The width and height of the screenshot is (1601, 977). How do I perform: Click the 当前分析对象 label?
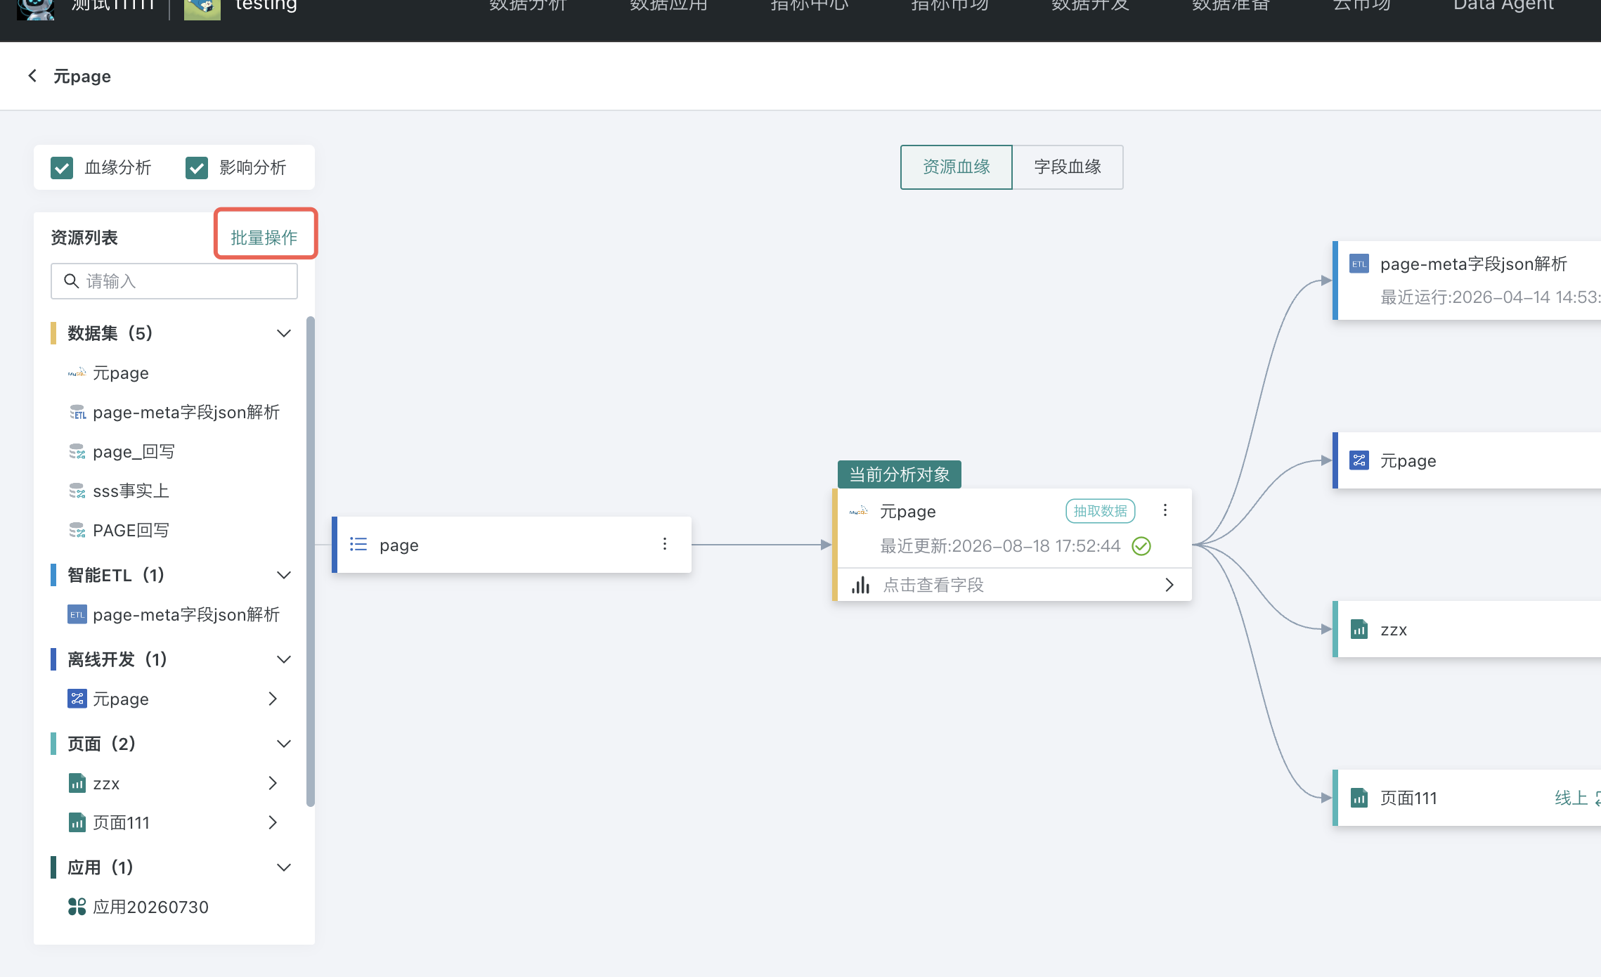(900, 474)
